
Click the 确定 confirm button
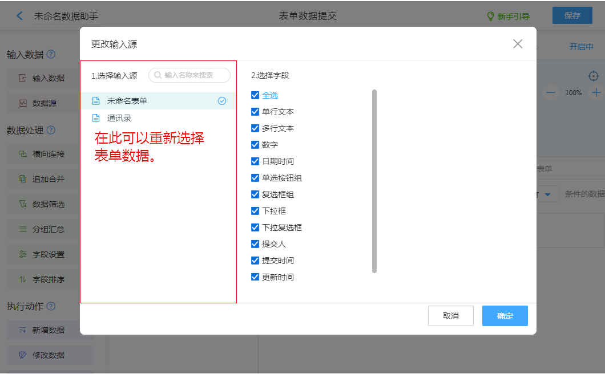pos(505,316)
